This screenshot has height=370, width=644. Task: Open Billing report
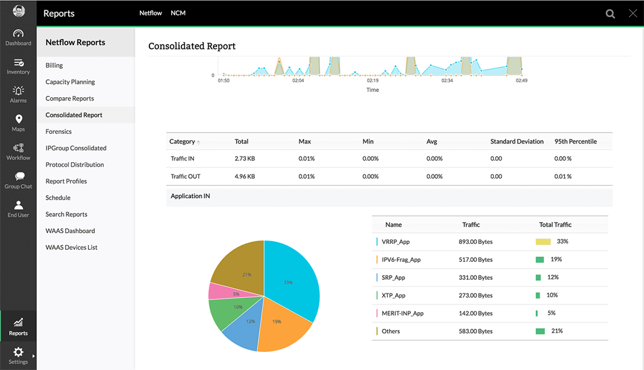pos(54,65)
